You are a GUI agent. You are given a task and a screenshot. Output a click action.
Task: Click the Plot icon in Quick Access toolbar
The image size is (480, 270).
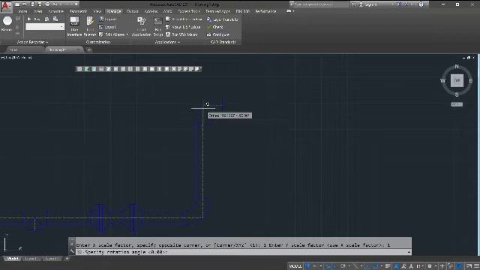[x=47, y=4]
